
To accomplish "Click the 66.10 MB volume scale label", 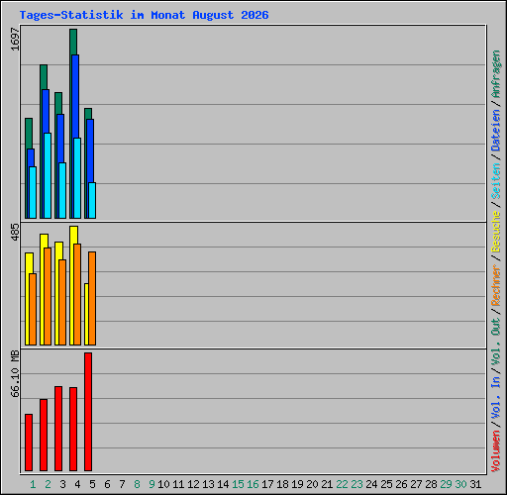I will point(15,374).
